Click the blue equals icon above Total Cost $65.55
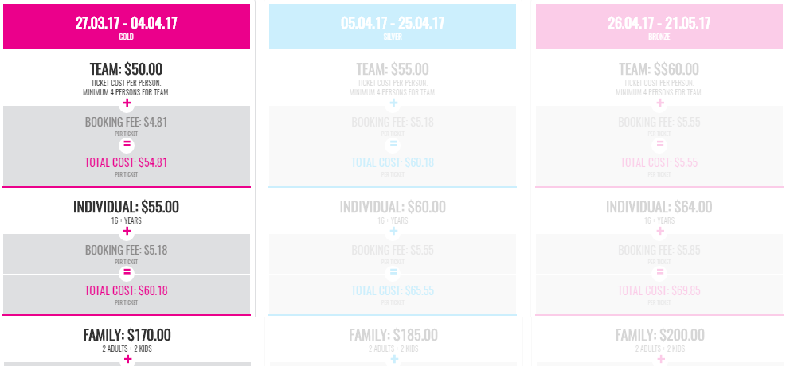The width and height of the screenshot is (786, 366). [x=393, y=272]
